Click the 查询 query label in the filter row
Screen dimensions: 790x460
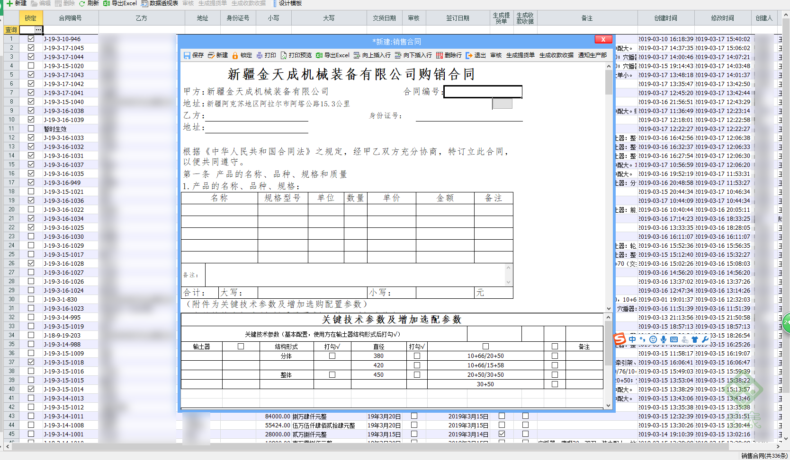(11, 30)
